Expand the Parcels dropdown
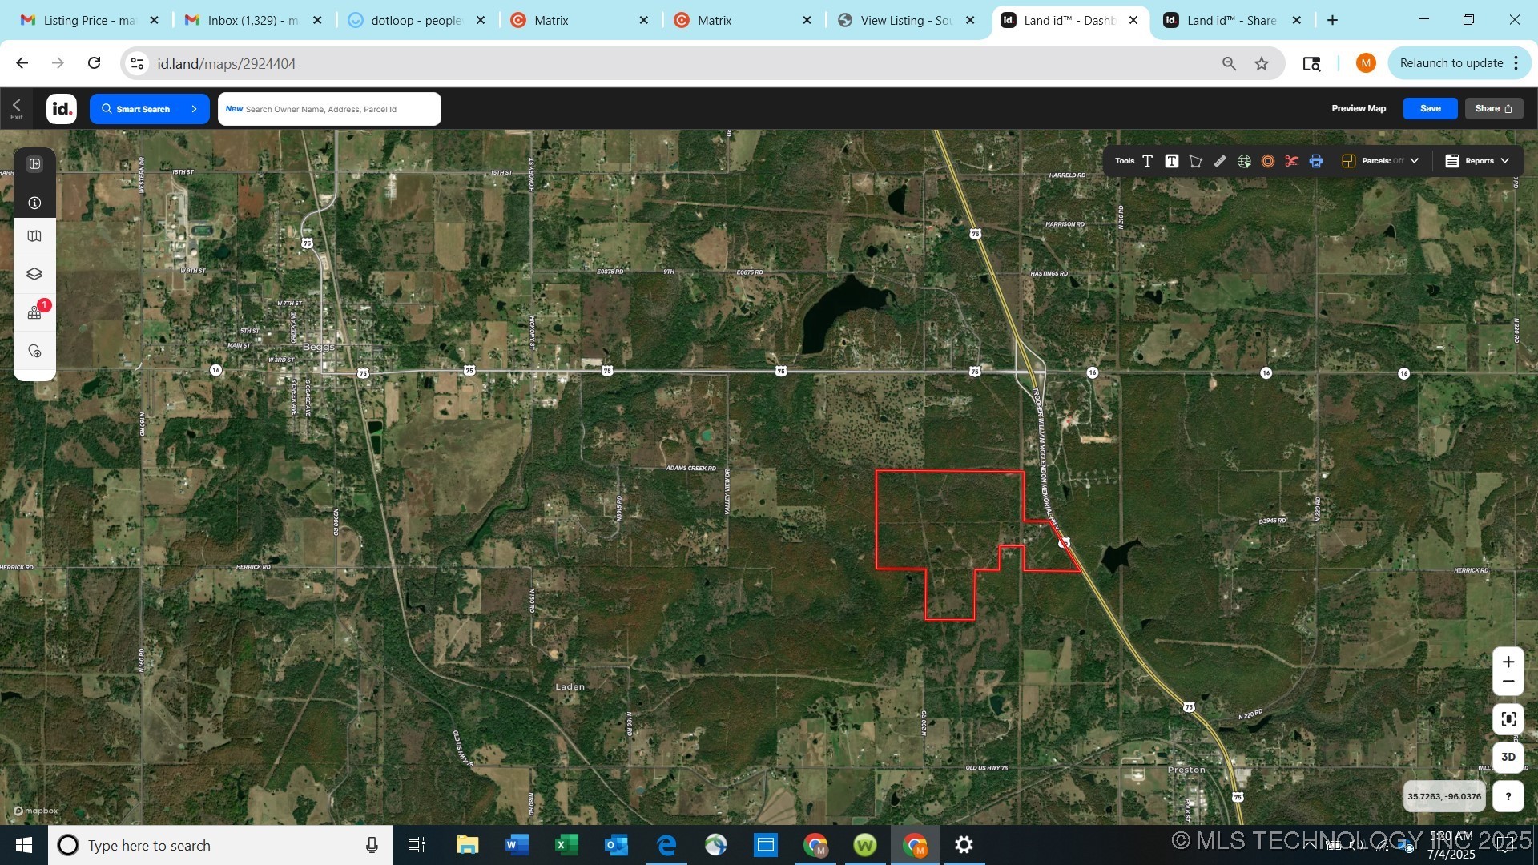This screenshot has height=865, width=1538. (x=1415, y=161)
